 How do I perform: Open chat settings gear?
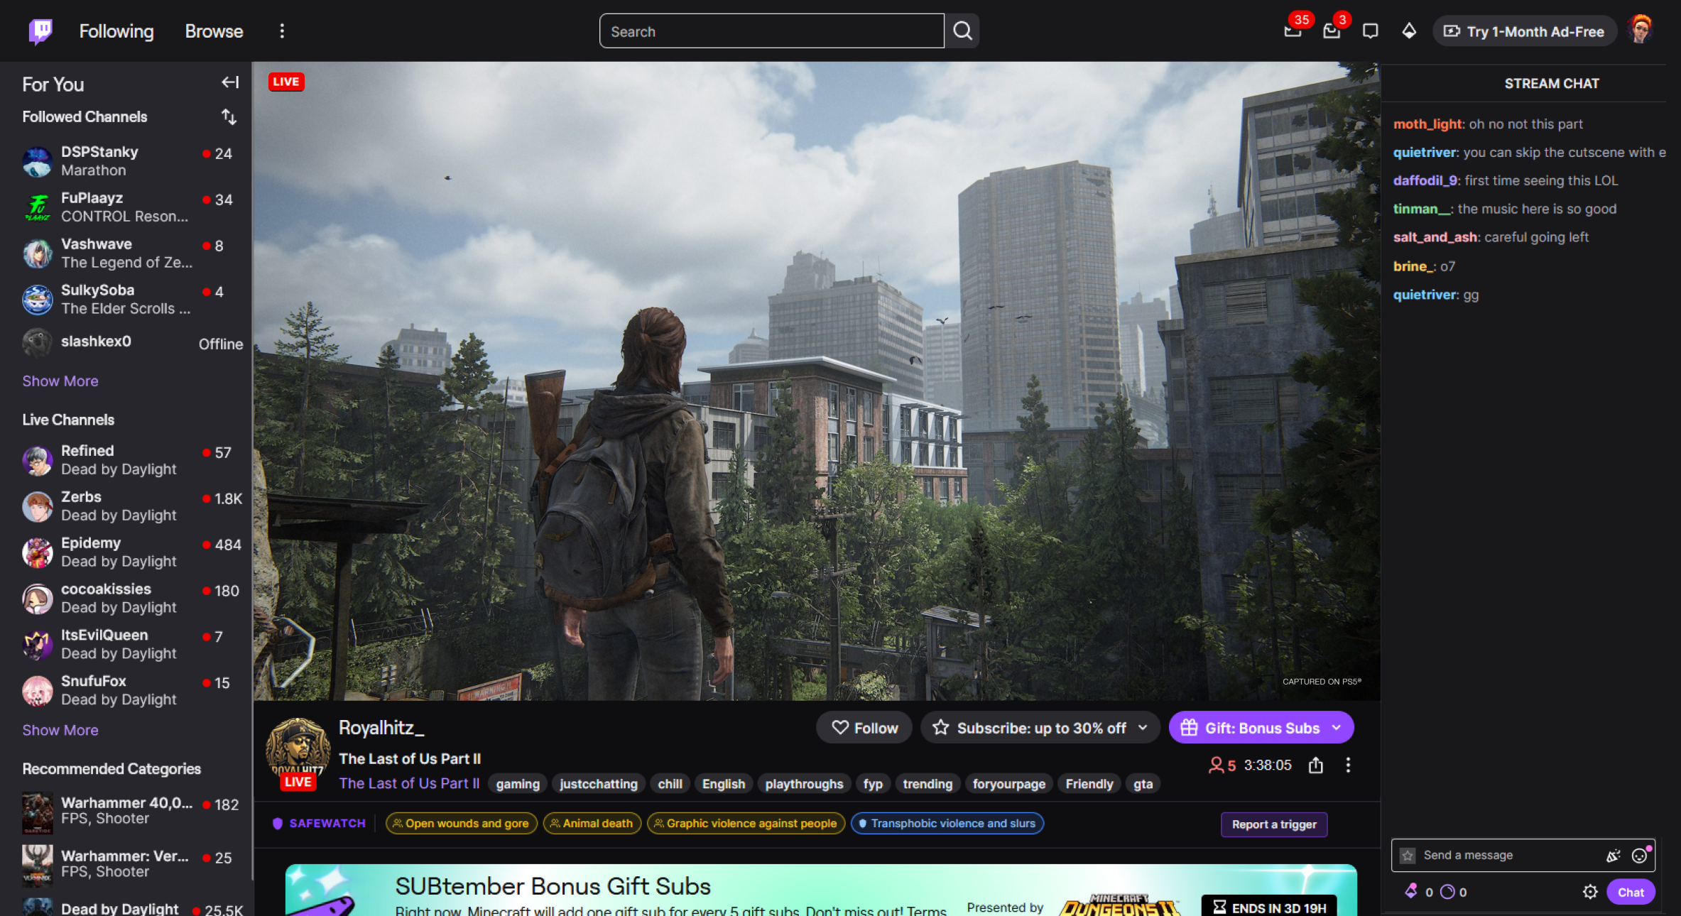point(1590,892)
